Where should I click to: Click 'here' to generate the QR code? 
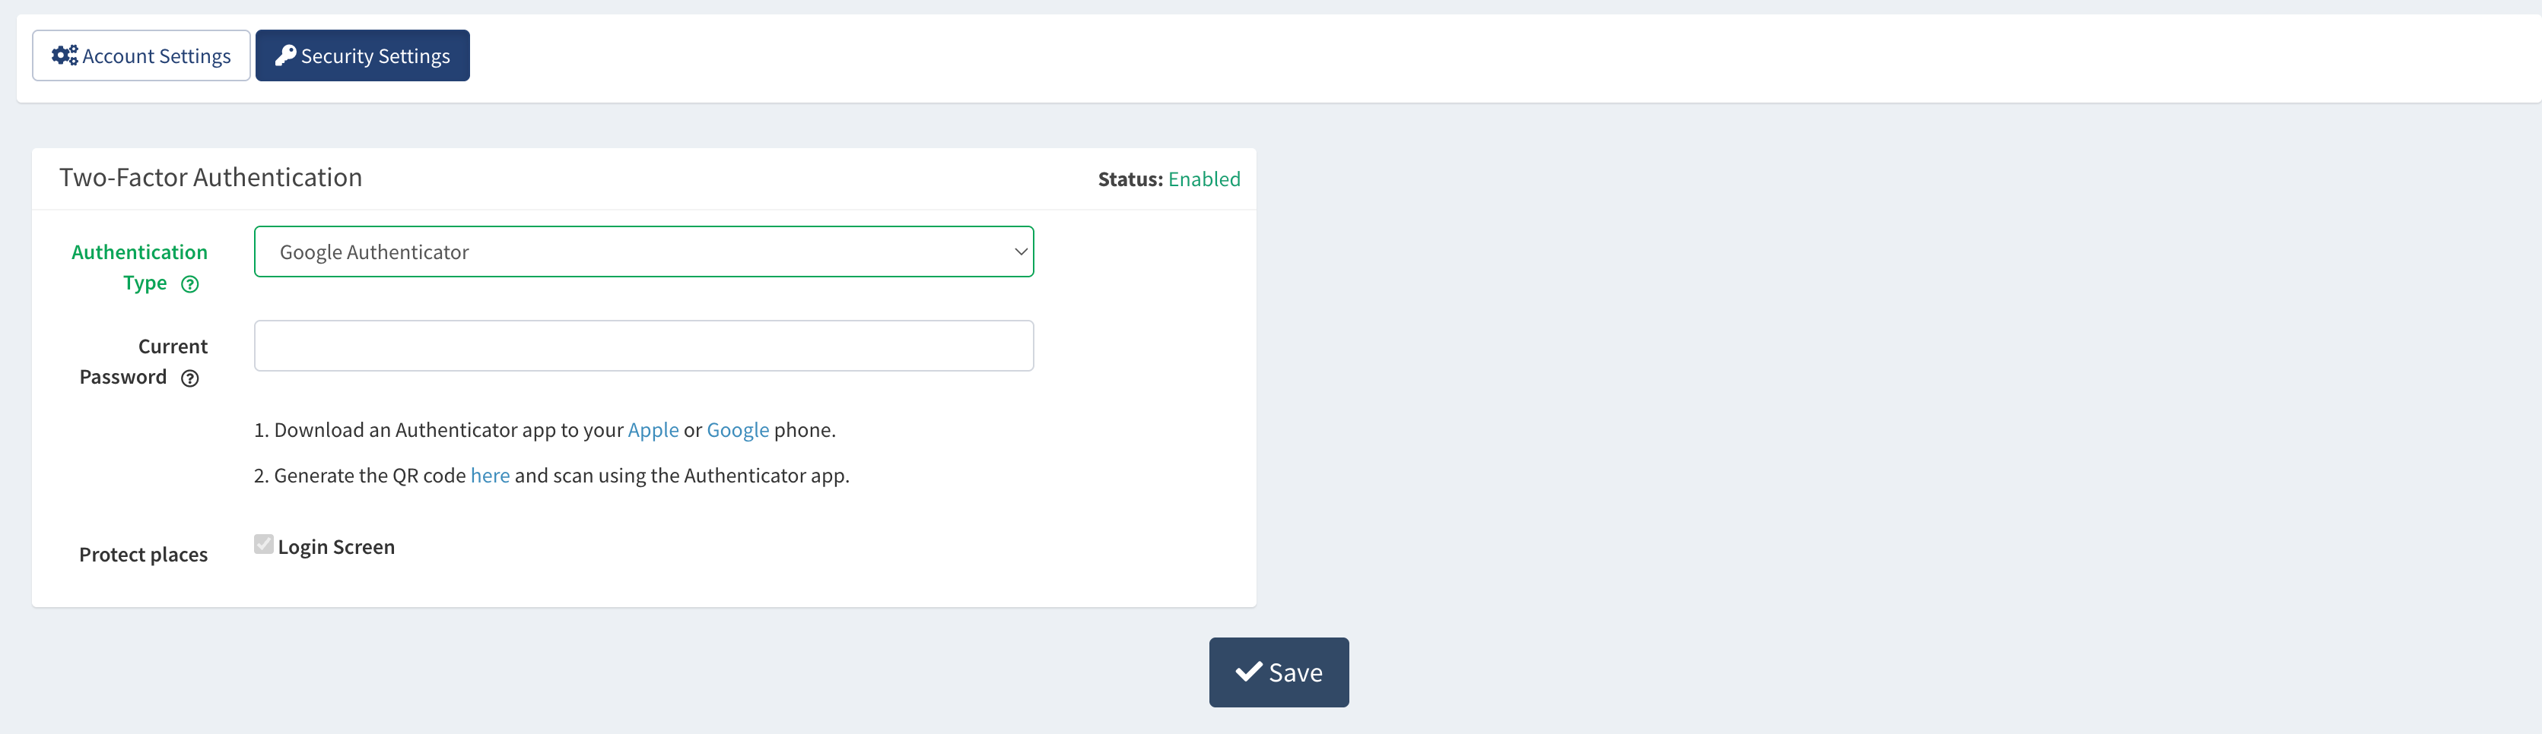tap(491, 475)
